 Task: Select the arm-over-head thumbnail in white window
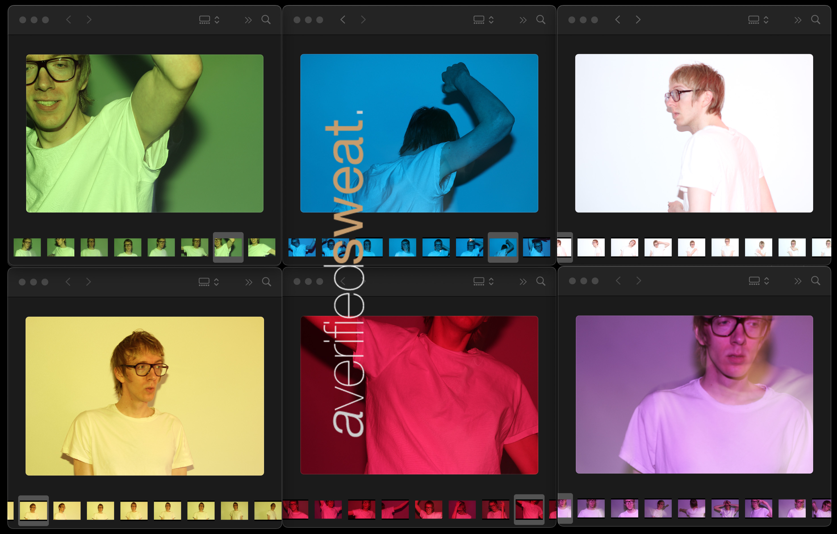(x=658, y=247)
